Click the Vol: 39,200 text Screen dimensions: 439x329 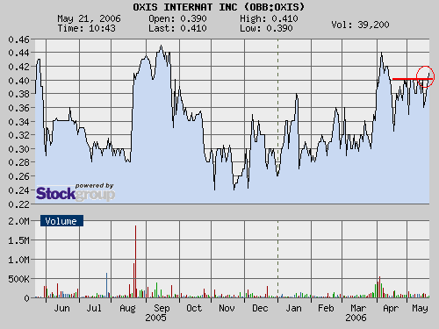click(360, 25)
